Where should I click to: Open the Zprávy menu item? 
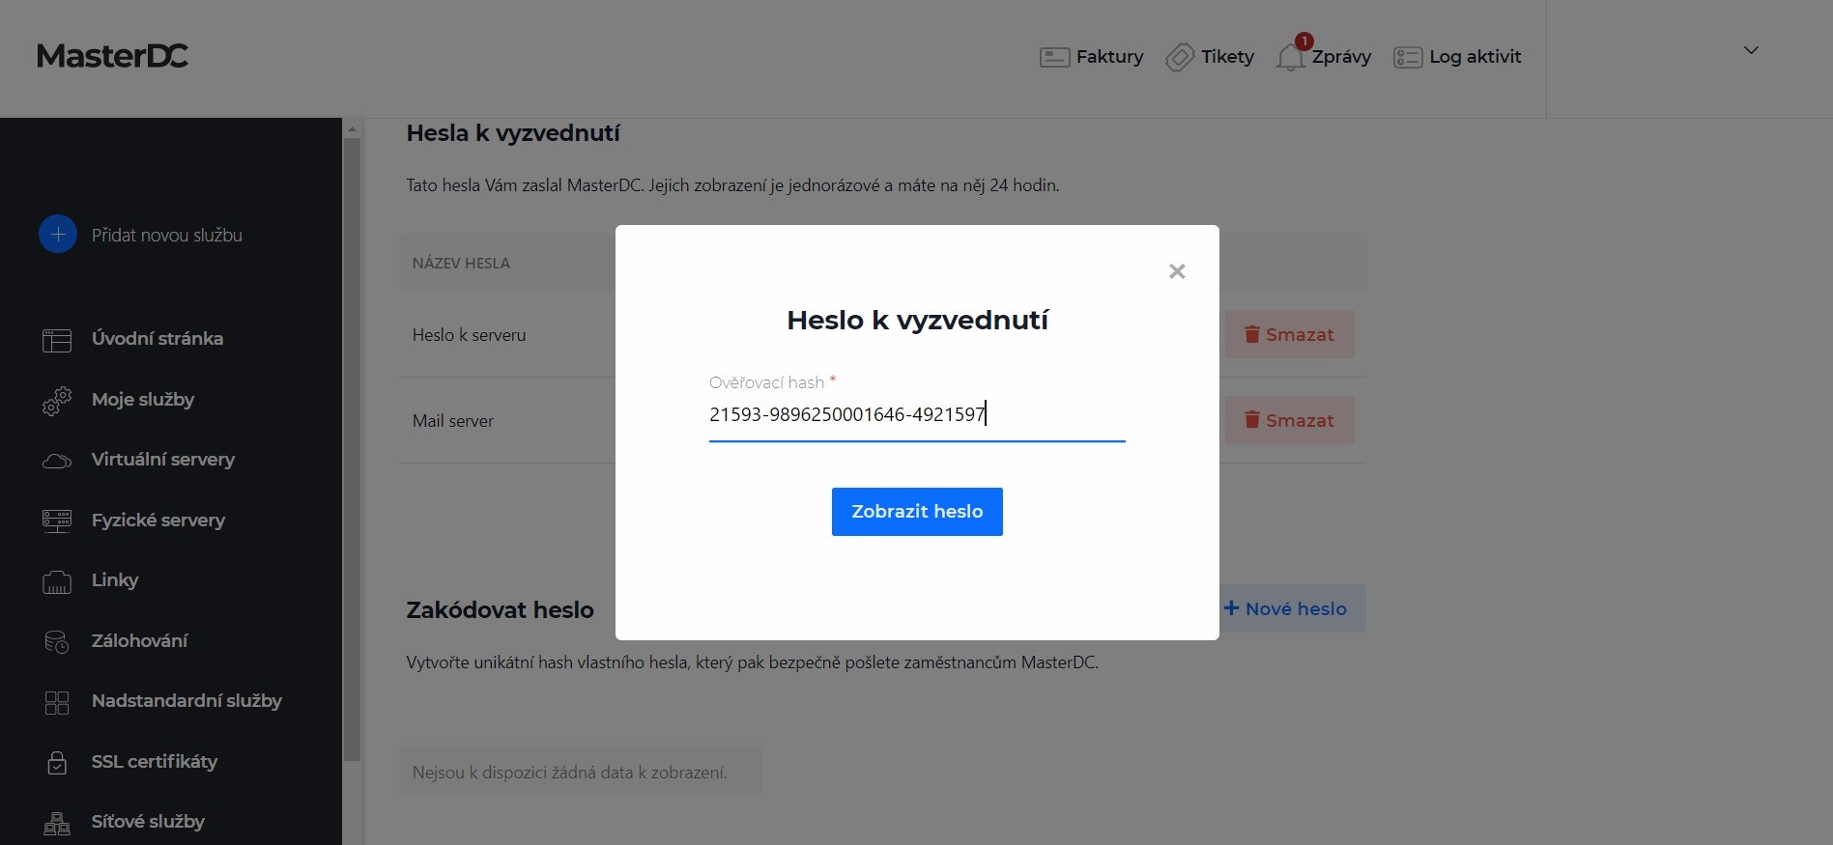coord(1341,57)
